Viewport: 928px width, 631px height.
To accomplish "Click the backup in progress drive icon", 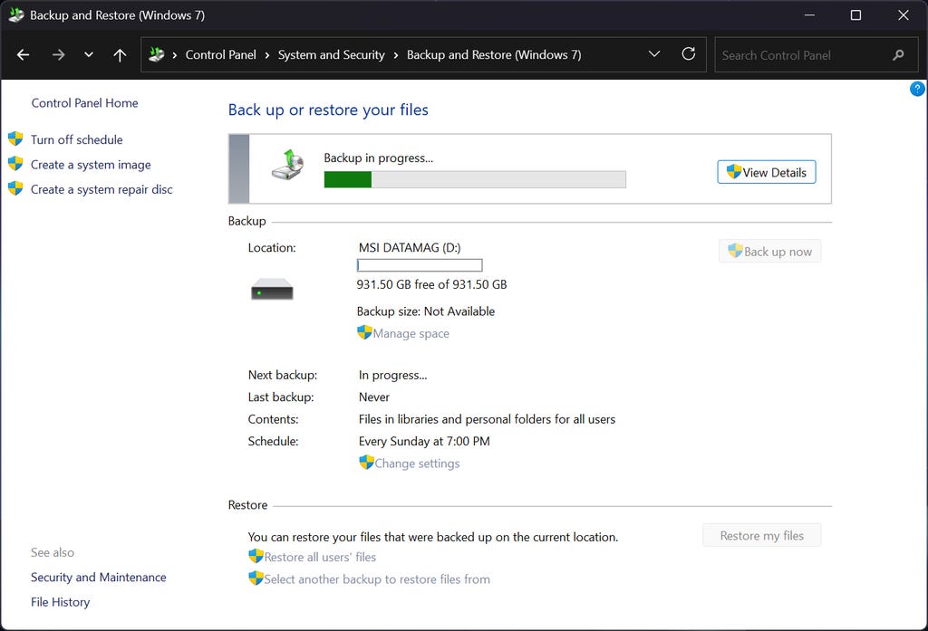I will click(289, 166).
